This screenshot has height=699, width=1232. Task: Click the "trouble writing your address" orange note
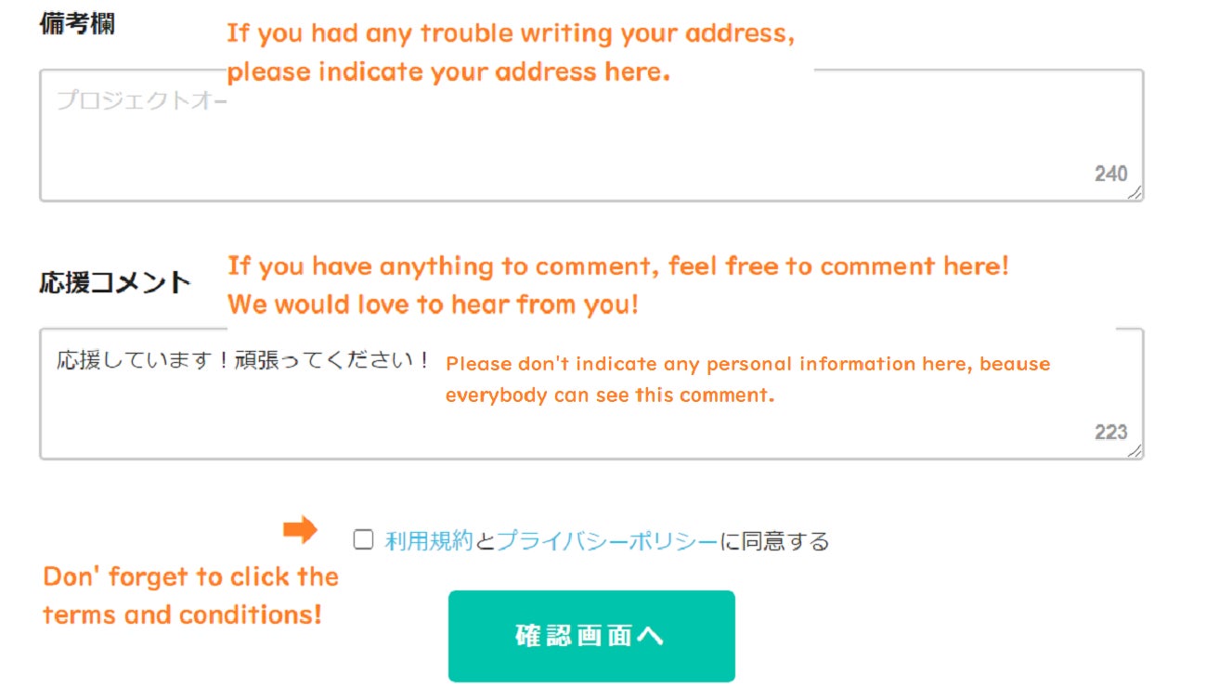[511, 52]
